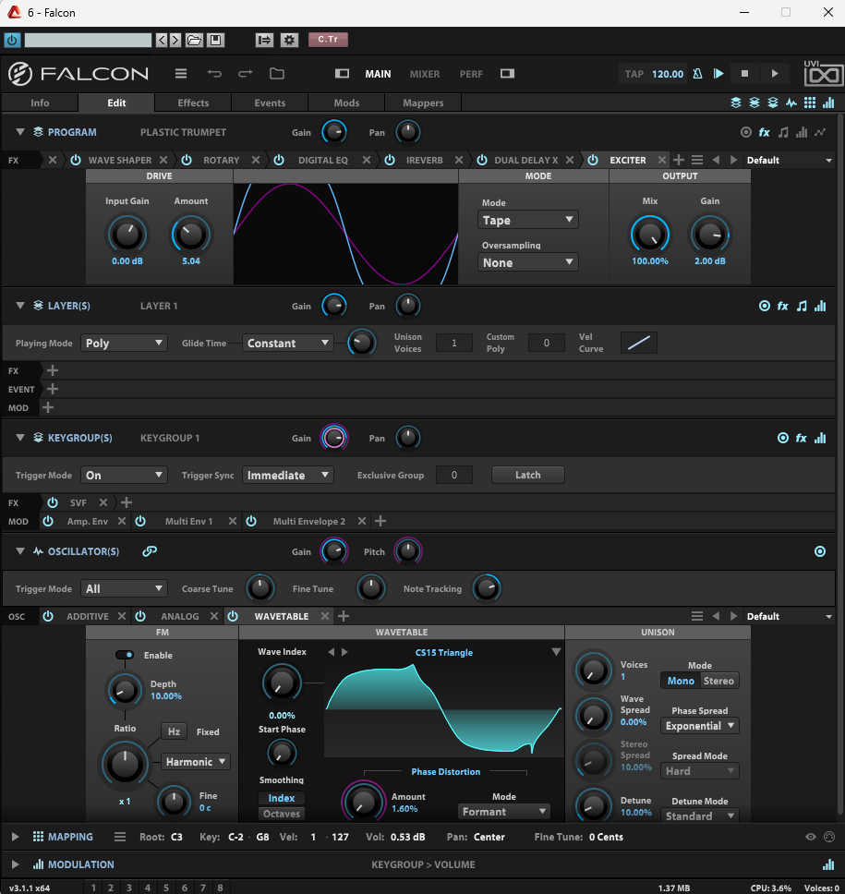Click the TAP tempo button
Screen dimensions: 845x894
pyautogui.click(x=634, y=74)
